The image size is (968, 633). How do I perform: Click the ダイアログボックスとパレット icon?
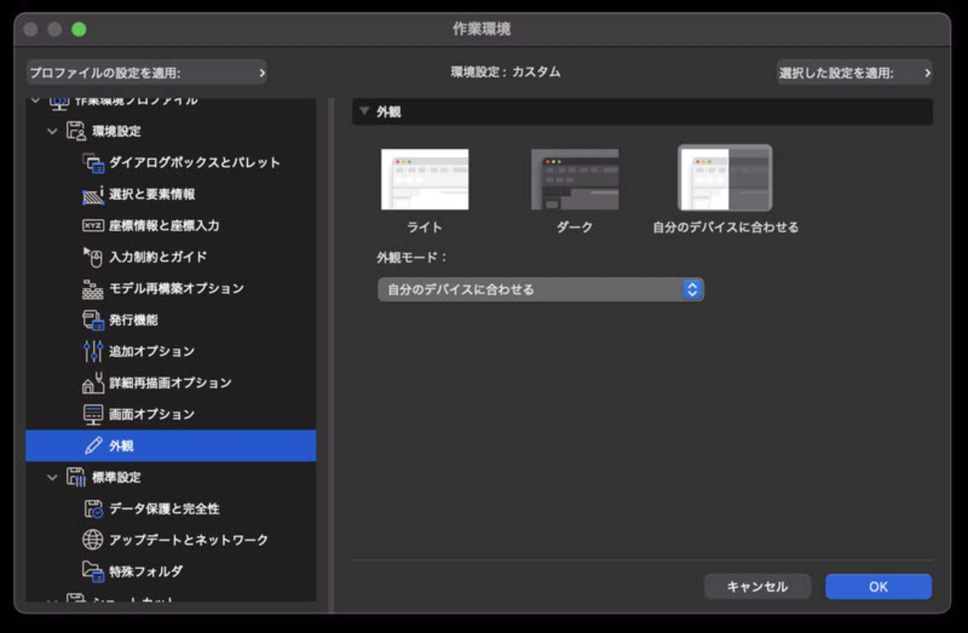point(93,162)
